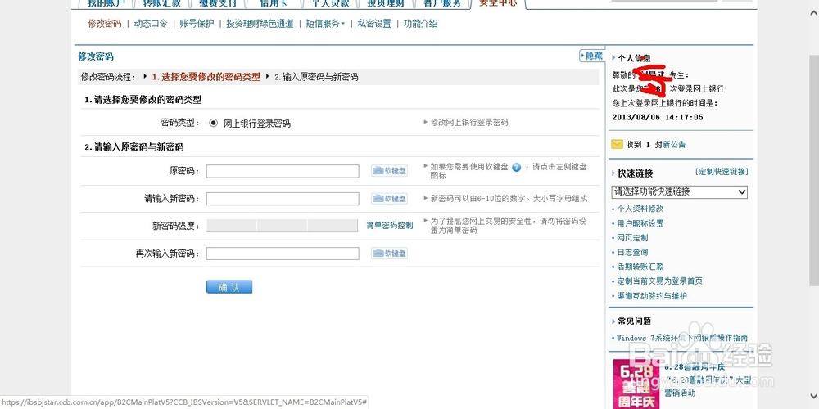Collapse the 快速链接 section arrow

(x=613, y=173)
